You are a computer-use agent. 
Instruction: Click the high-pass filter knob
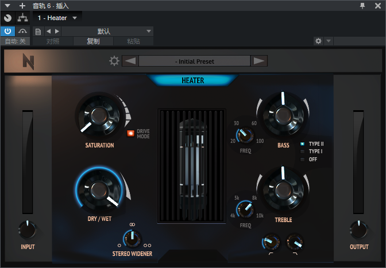coord(271,242)
